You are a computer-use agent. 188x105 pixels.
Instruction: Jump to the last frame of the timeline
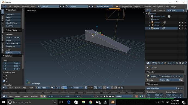tap(113, 96)
